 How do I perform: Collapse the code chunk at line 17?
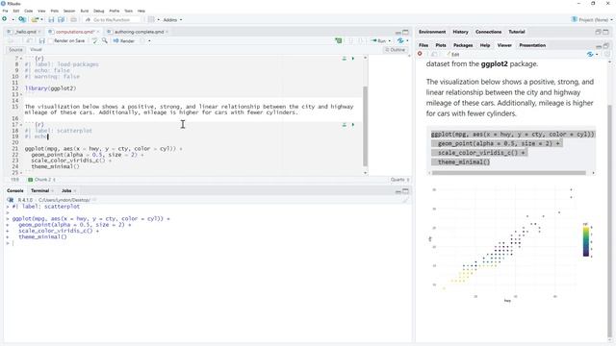(21, 125)
